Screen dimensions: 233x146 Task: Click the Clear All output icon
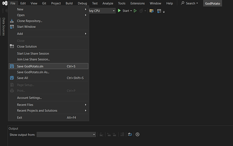[x=122, y=134]
